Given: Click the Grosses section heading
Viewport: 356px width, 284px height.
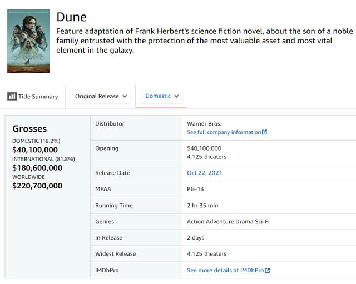Looking at the screenshot, I should point(29,128).
